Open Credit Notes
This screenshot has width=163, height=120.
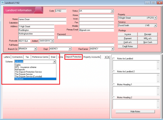[128, 46]
